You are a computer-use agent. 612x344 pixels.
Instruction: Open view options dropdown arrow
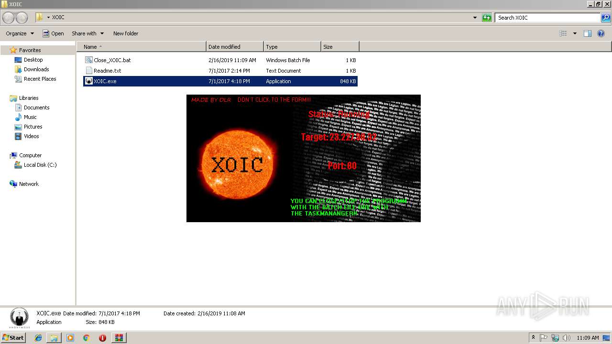click(x=575, y=33)
